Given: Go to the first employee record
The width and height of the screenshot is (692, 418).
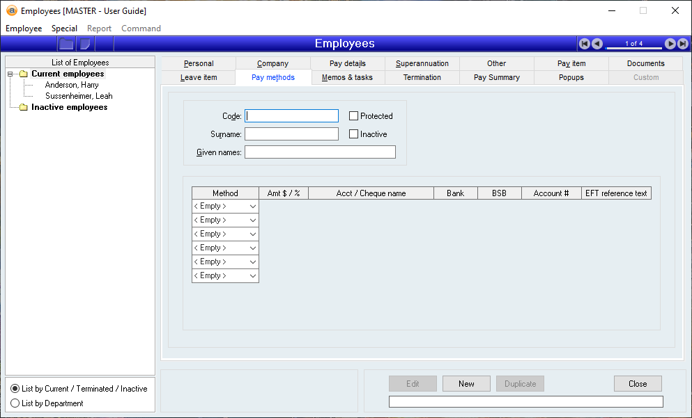Looking at the screenshot, I should pos(585,44).
